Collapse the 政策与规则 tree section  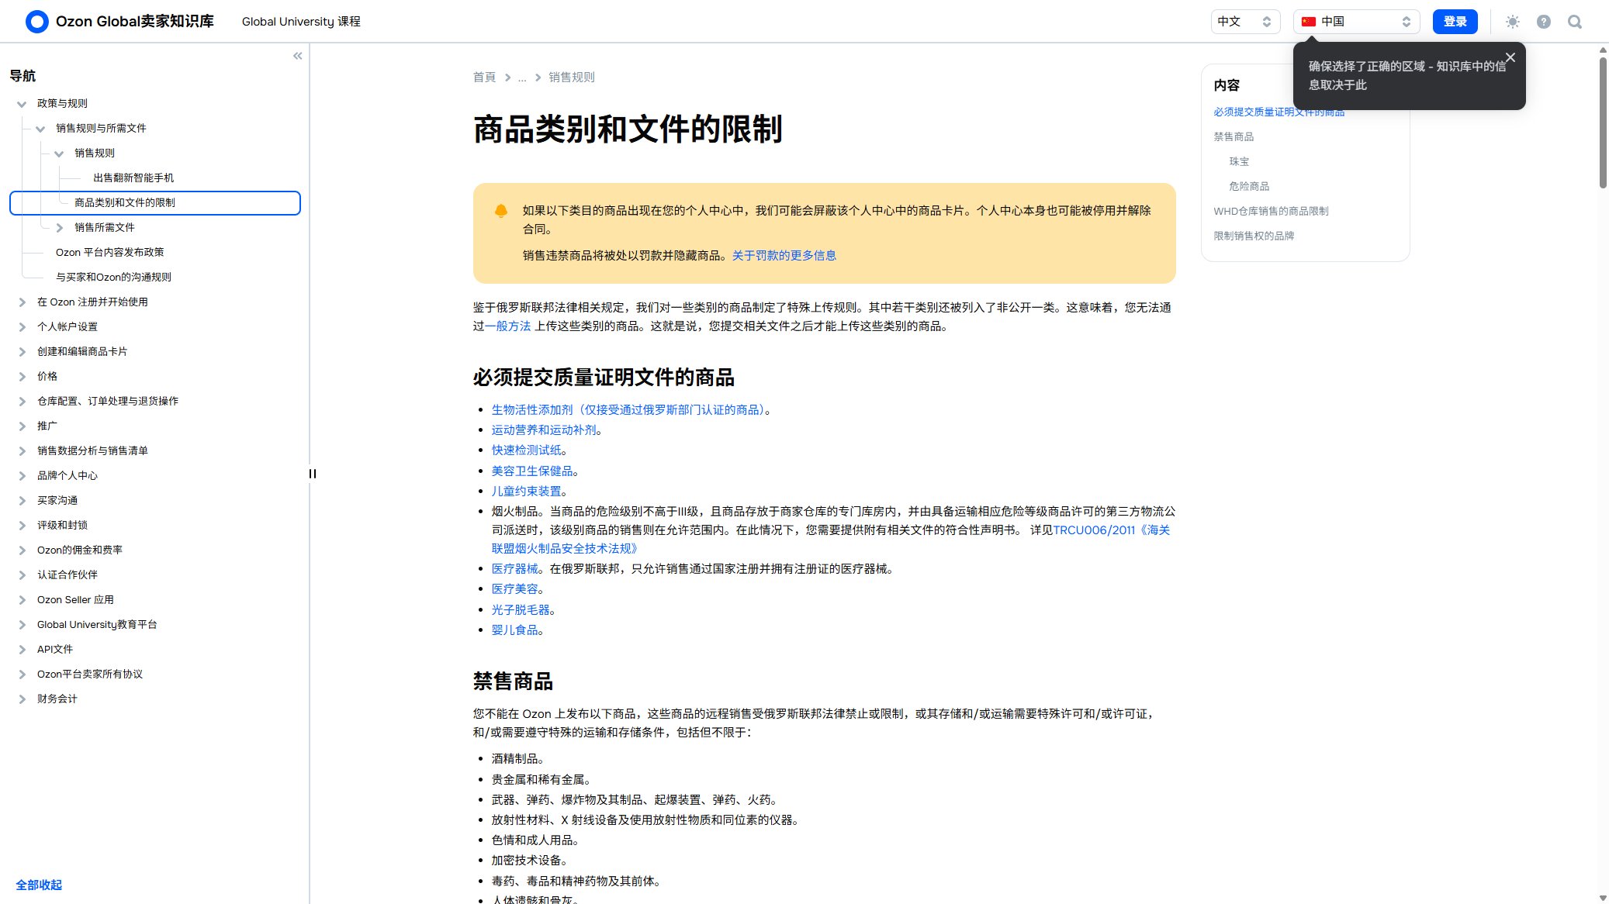click(x=22, y=104)
